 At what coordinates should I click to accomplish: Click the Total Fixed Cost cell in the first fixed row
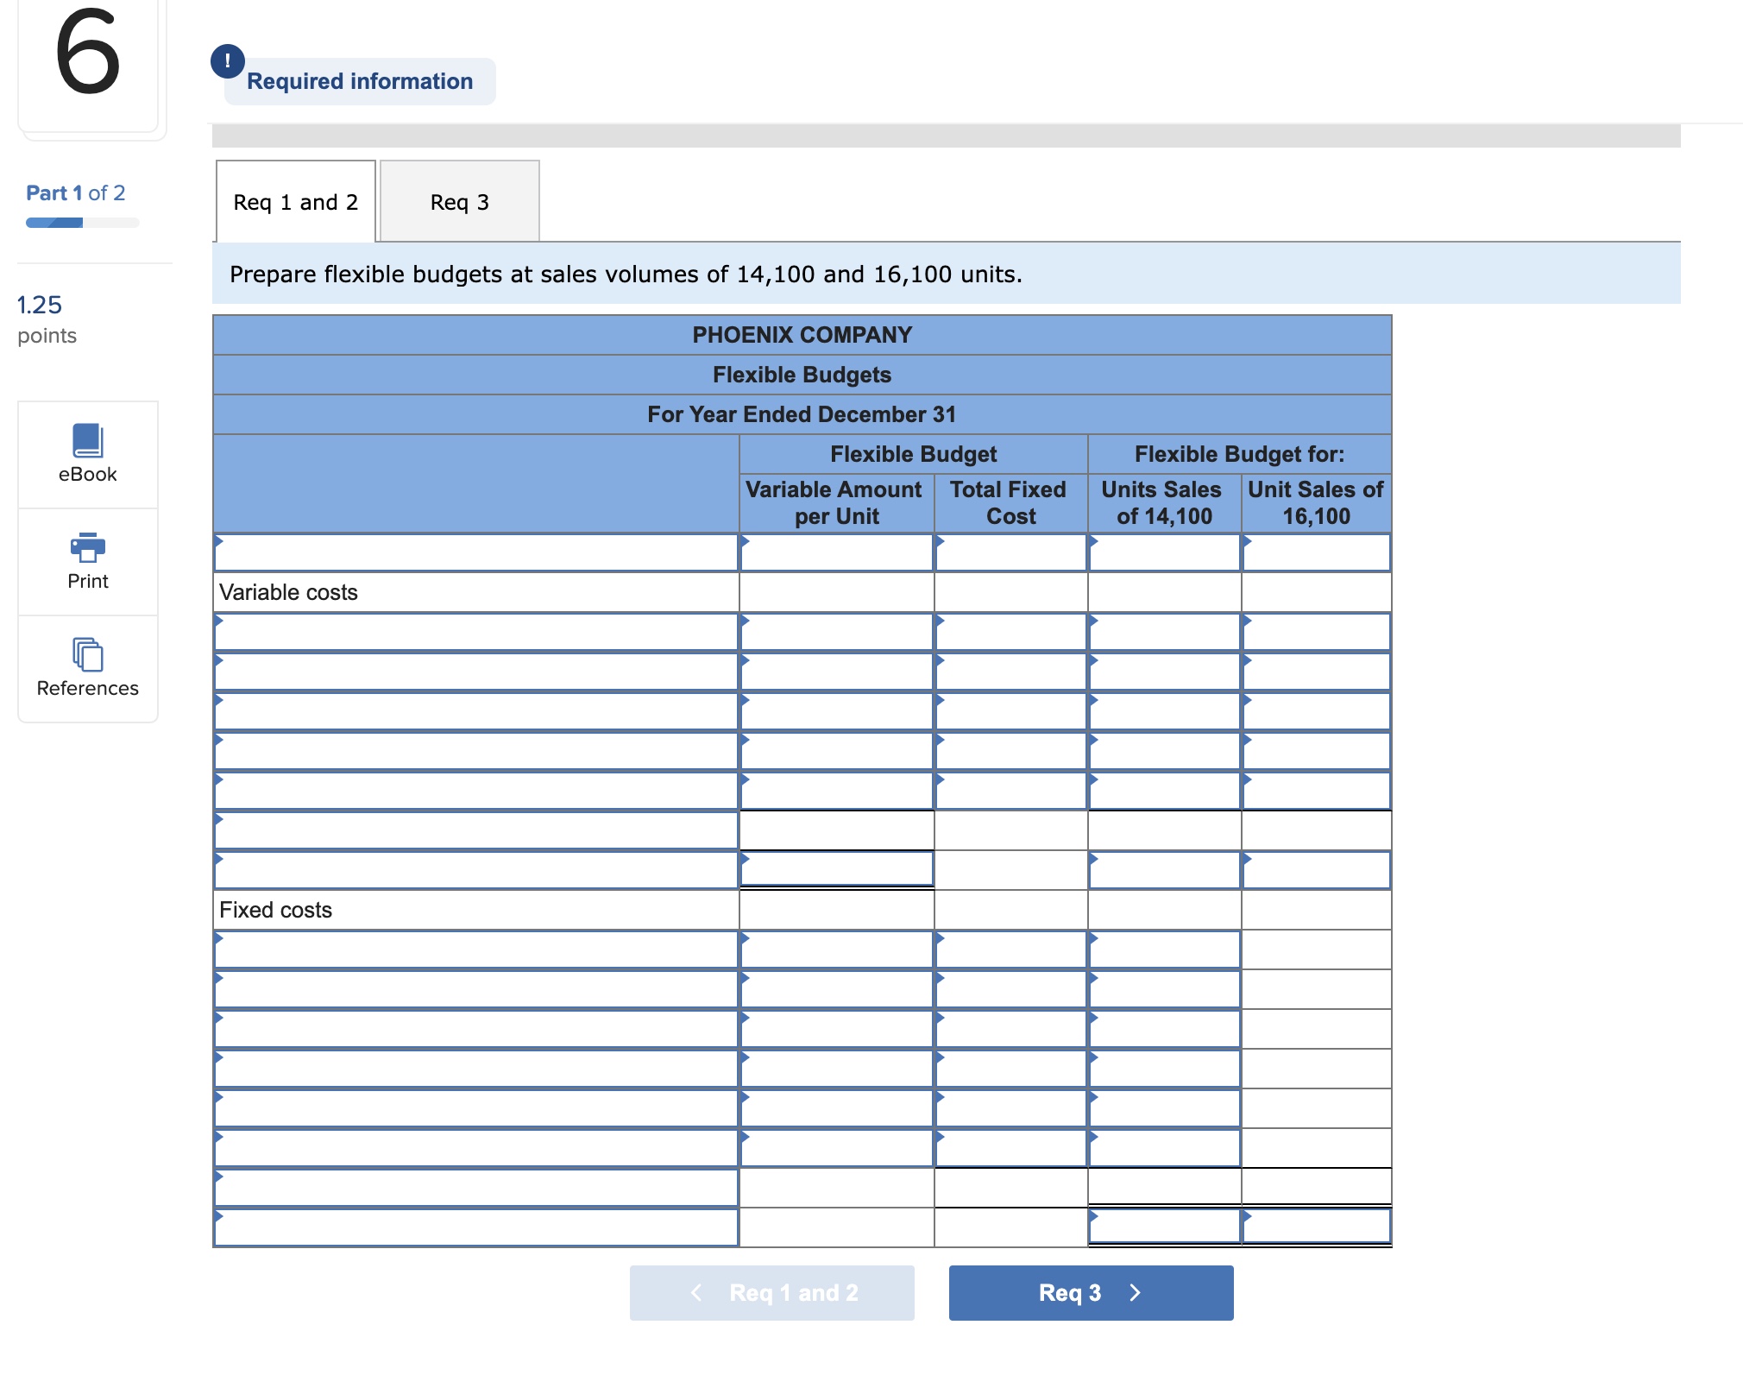(1010, 950)
